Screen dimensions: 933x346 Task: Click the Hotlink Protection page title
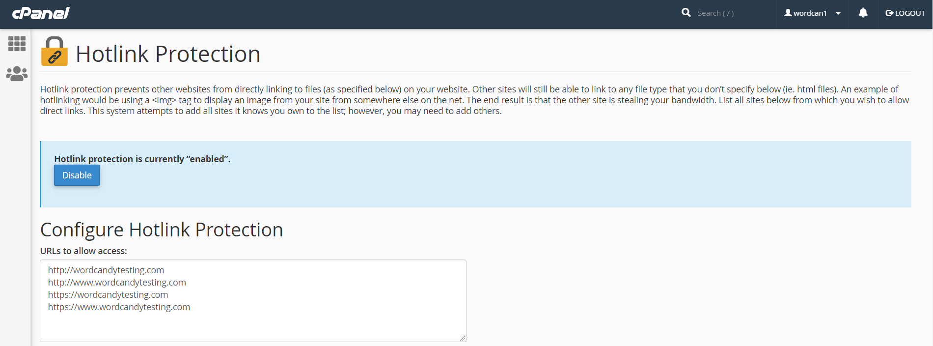pyautogui.click(x=168, y=54)
